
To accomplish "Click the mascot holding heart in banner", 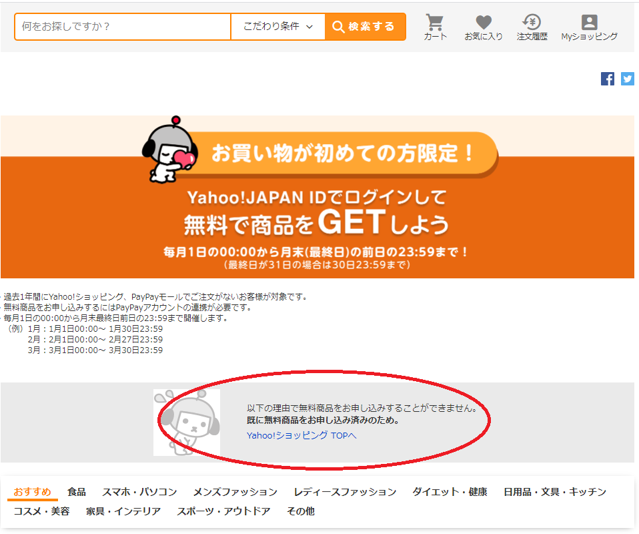I will [x=170, y=150].
